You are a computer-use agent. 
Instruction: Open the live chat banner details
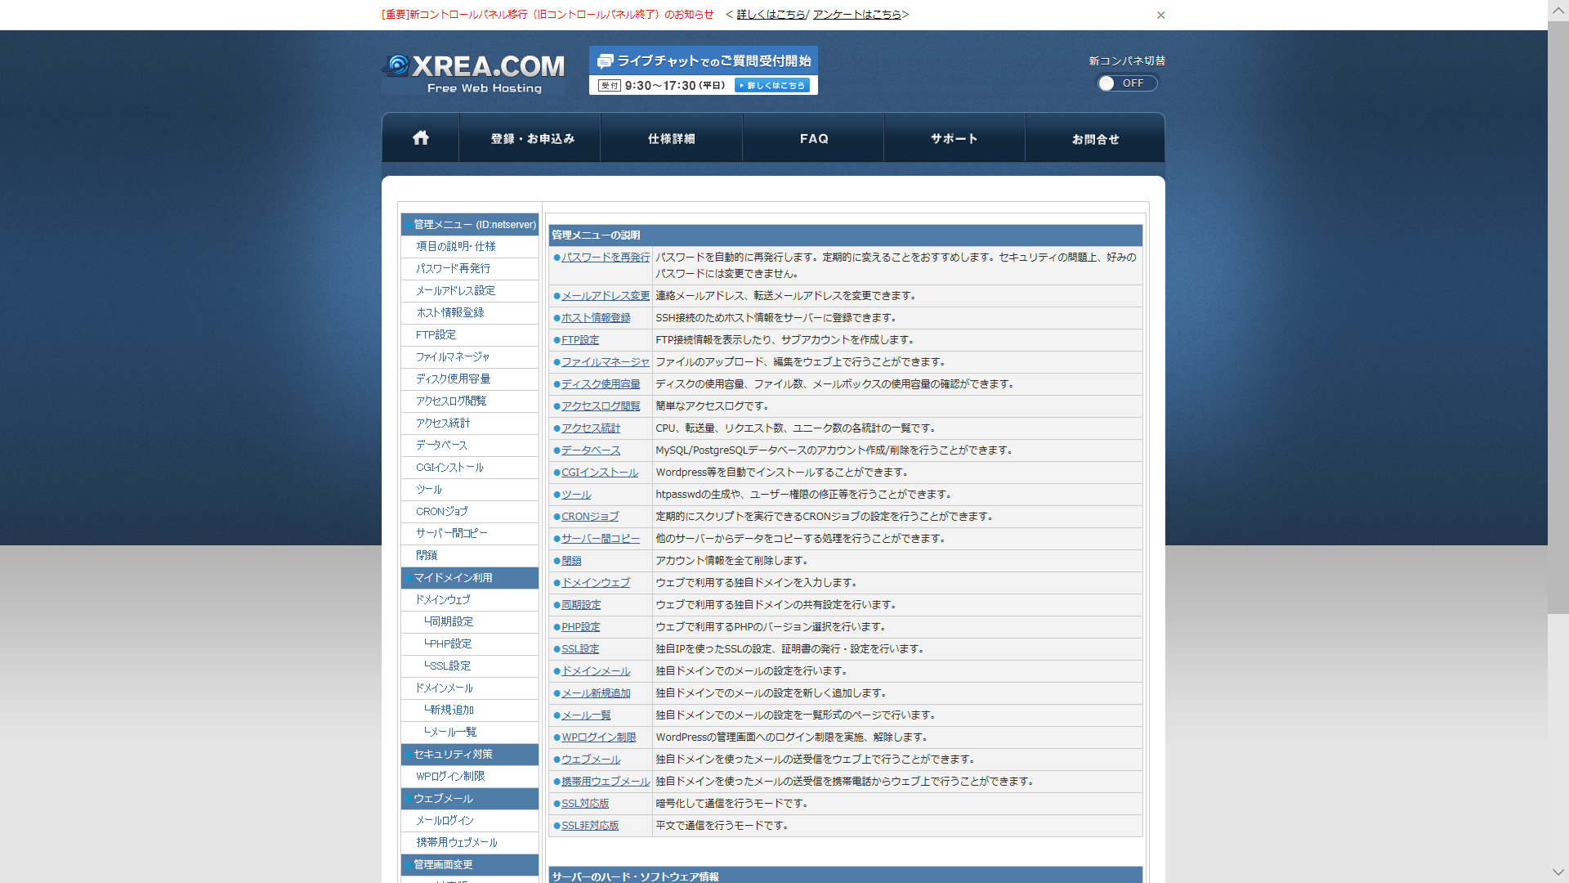771,85
